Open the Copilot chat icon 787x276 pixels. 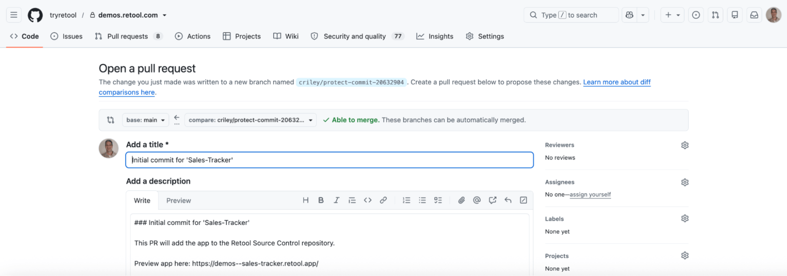(629, 15)
